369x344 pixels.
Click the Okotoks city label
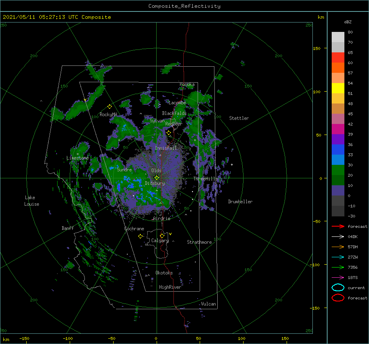click(164, 272)
